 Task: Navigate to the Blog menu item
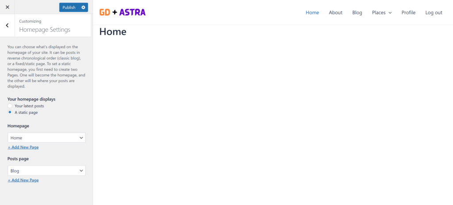(357, 12)
